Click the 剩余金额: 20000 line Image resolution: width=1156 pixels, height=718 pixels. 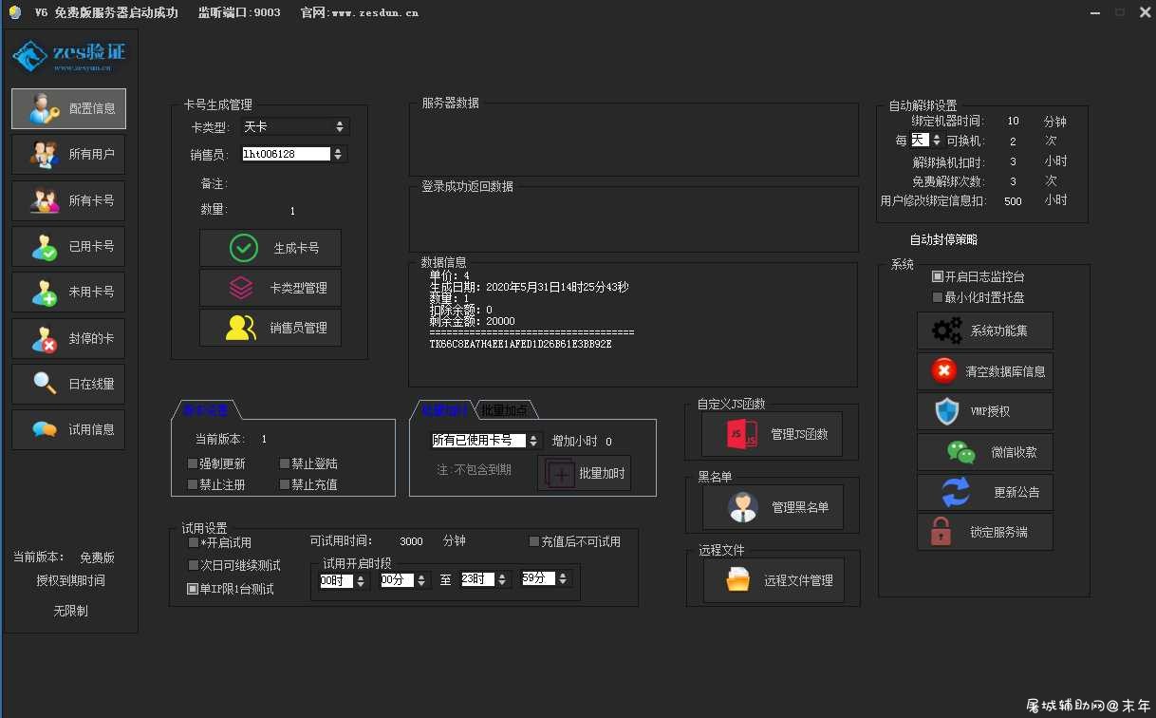pos(472,321)
